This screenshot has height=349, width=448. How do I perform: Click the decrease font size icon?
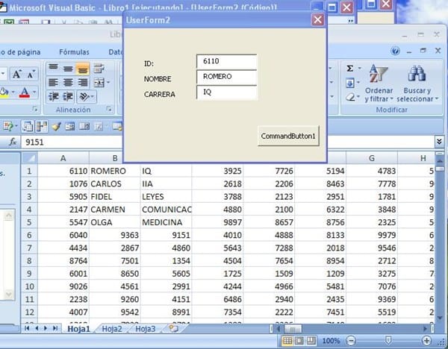[x=31, y=74]
